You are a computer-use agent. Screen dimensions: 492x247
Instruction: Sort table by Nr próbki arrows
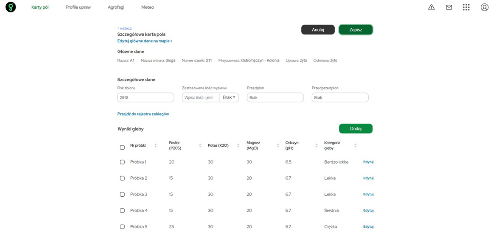click(x=156, y=145)
